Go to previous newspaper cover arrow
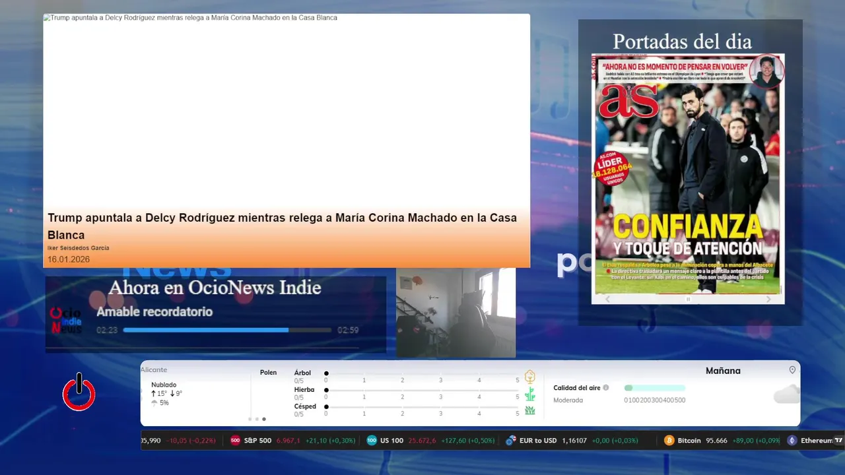This screenshot has width=845, height=475. (x=607, y=299)
